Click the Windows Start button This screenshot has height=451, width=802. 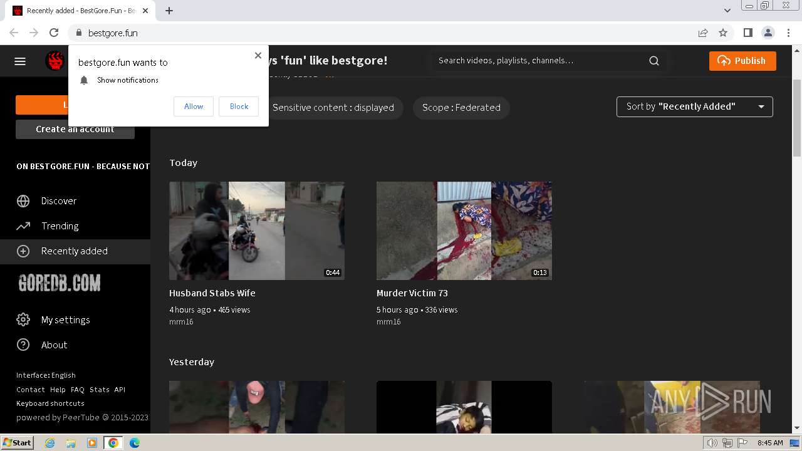click(x=18, y=443)
